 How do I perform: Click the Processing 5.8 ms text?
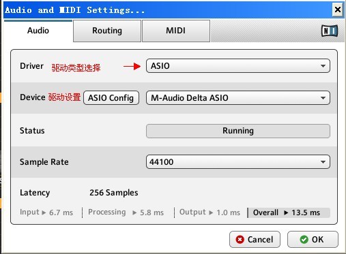(x=126, y=212)
